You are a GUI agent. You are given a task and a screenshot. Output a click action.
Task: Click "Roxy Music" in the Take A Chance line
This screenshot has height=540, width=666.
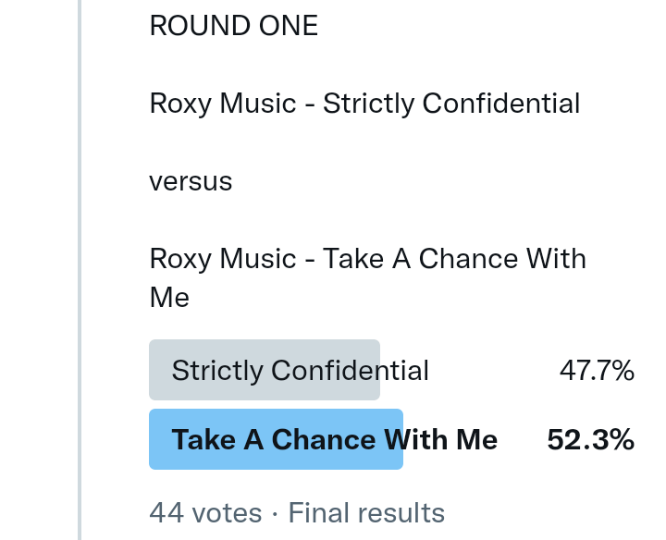click(222, 258)
